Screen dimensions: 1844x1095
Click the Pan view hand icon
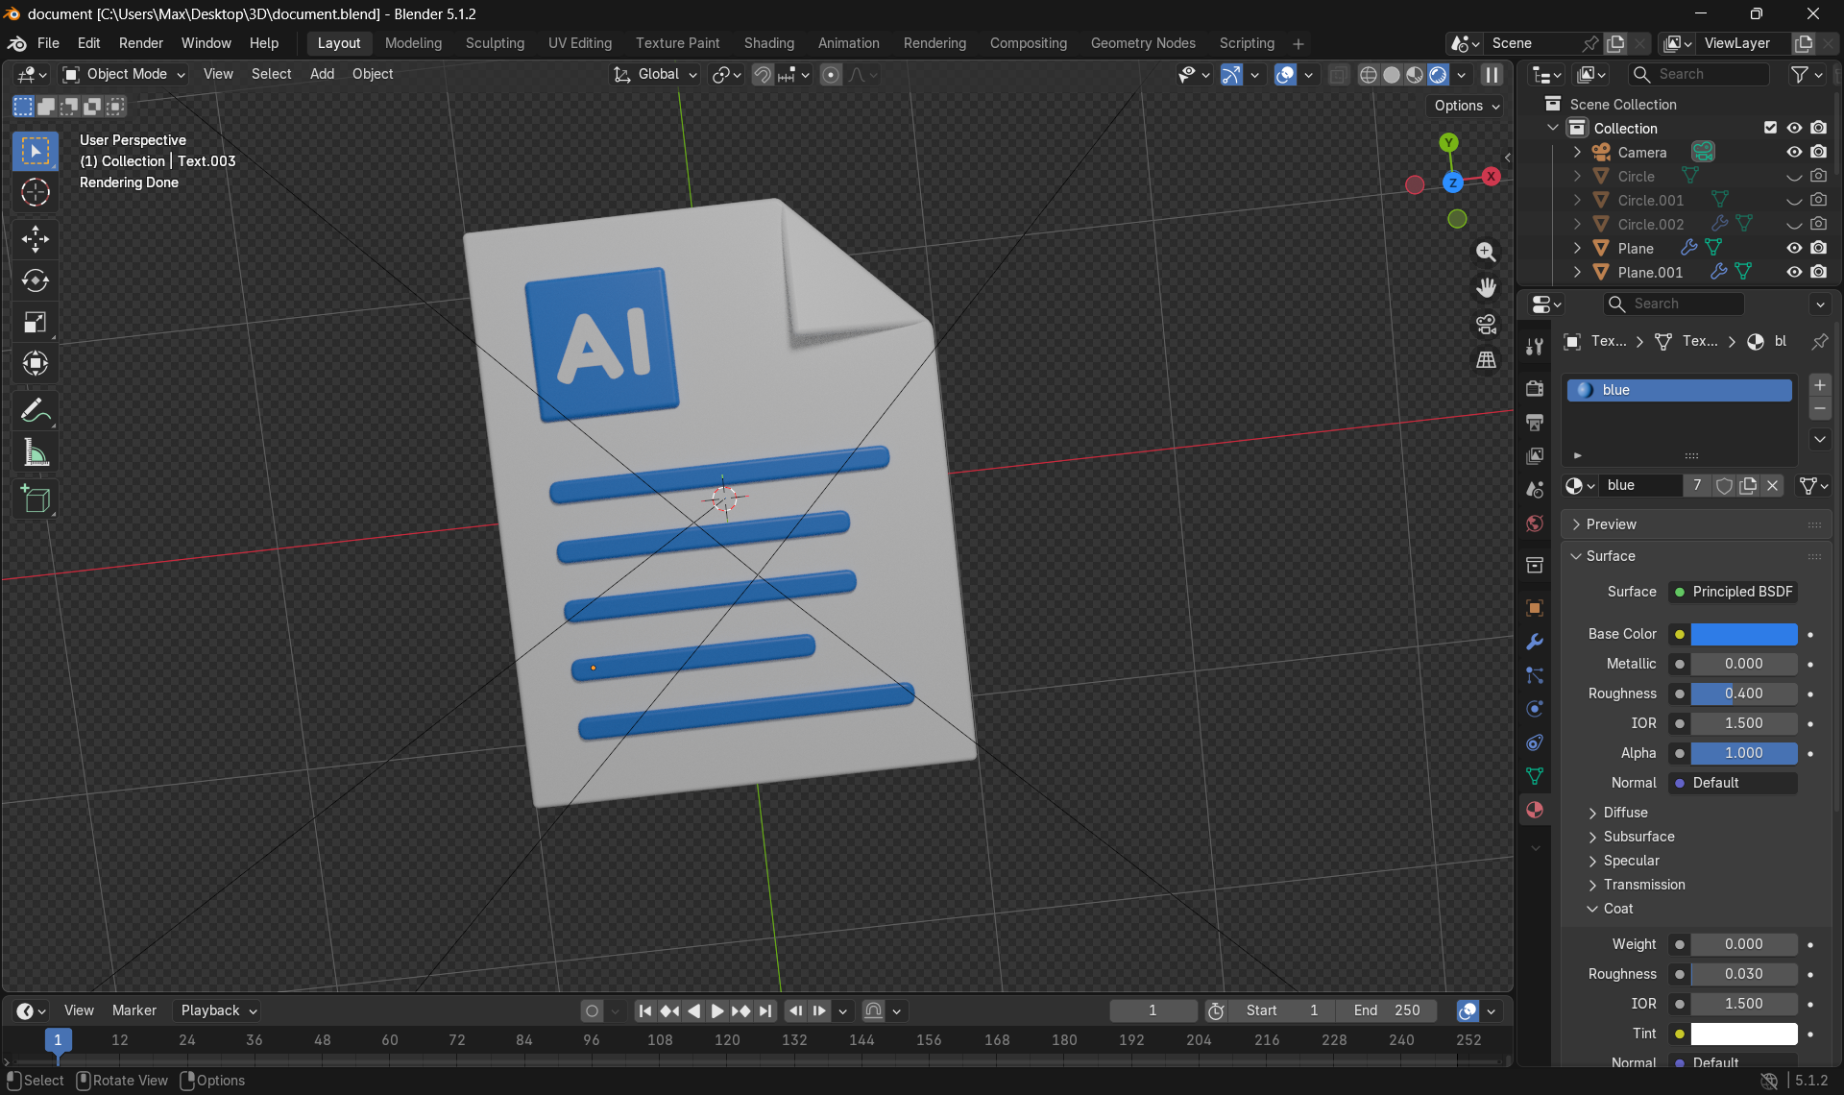click(1486, 287)
